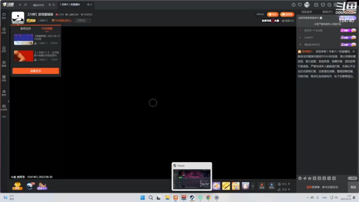The height and width of the screenshot is (202, 359).
Task: Show hidden icons in the system tray
Action: (x=307, y=198)
